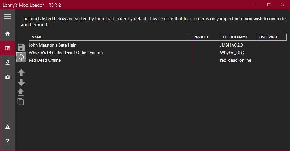Screen dimensions: 290x151
Task: Toggle enabled checkmark for Red Dead Offline
Action: [193, 60]
